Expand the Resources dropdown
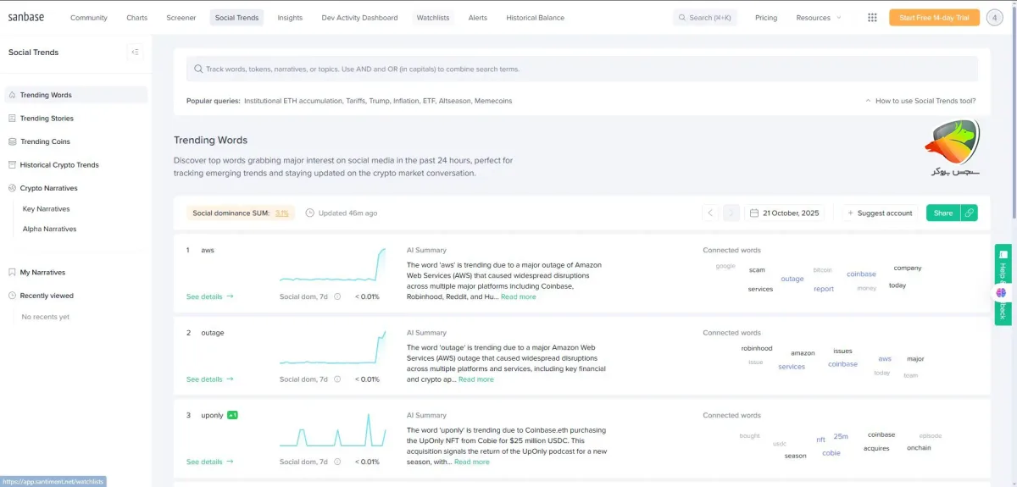The image size is (1017, 487). click(x=819, y=18)
